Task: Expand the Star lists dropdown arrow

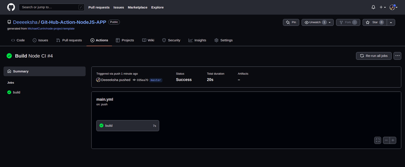Action: click(391, 22)
